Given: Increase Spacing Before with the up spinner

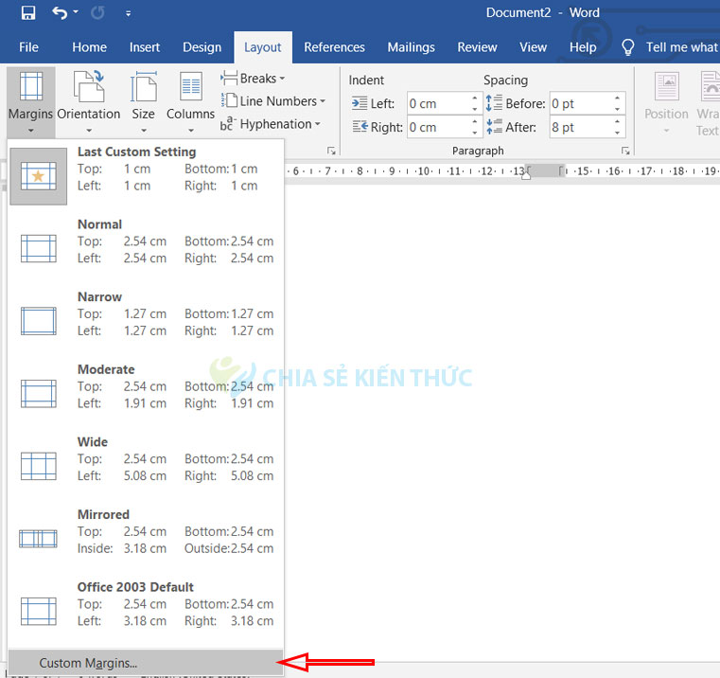Looking at the screenshot, I should pos(618,98).
